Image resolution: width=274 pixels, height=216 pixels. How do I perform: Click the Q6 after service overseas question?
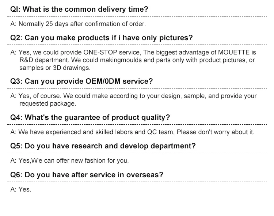click(87, 175)
